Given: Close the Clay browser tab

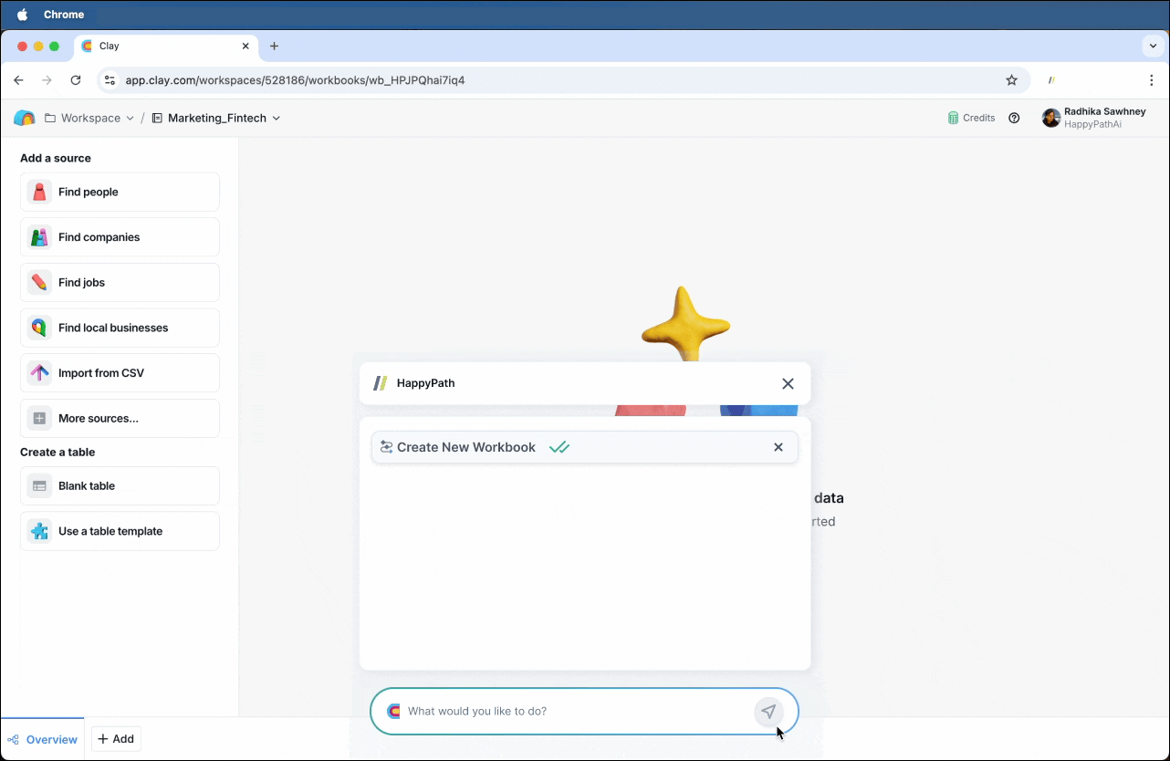Looking at the screenshot, I should point(245,46).
